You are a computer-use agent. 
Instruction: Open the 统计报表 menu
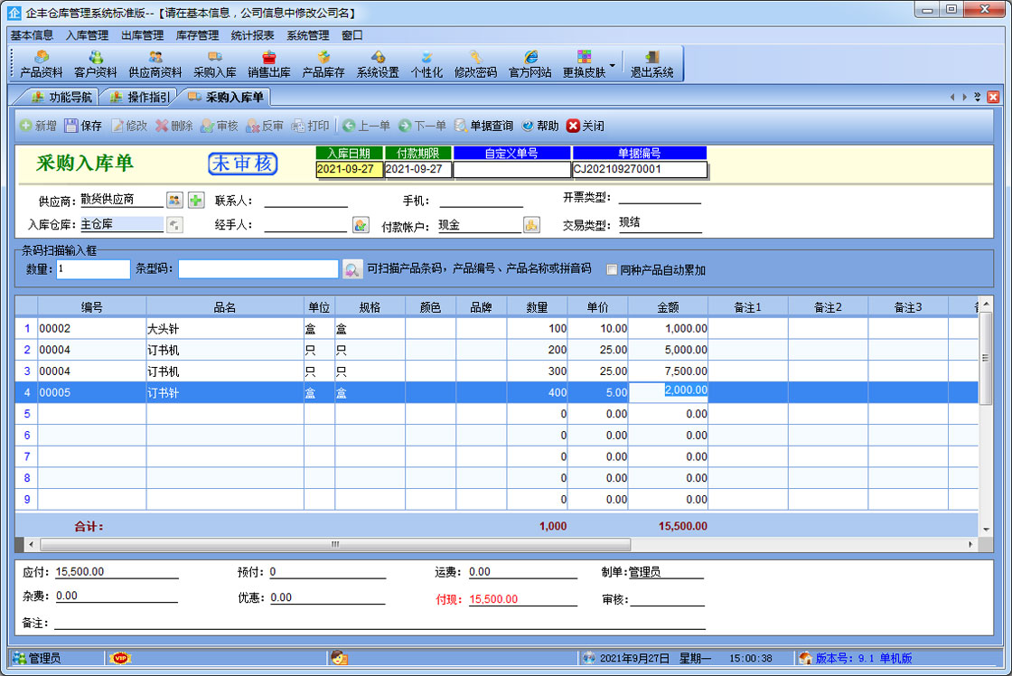252,35
